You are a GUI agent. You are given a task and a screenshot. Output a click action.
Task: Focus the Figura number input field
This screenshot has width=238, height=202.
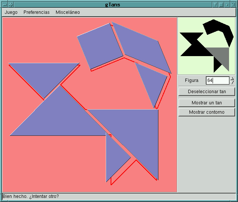[x=217, y=80]
